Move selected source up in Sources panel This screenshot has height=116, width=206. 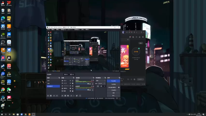click(71, 96)
